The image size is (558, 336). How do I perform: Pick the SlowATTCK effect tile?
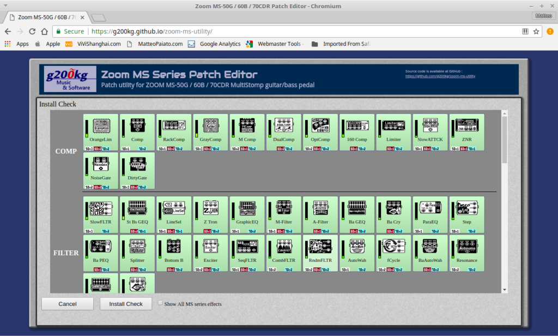tap(430, 132)
